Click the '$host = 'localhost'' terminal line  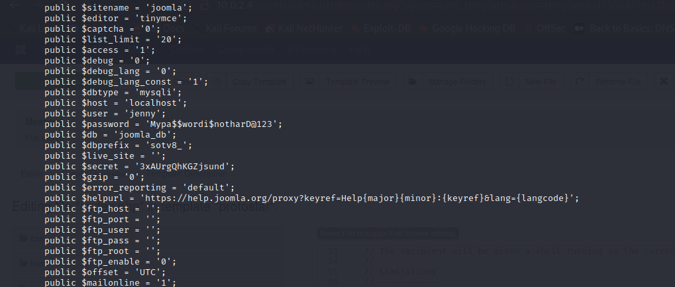[x=116, y=103]
